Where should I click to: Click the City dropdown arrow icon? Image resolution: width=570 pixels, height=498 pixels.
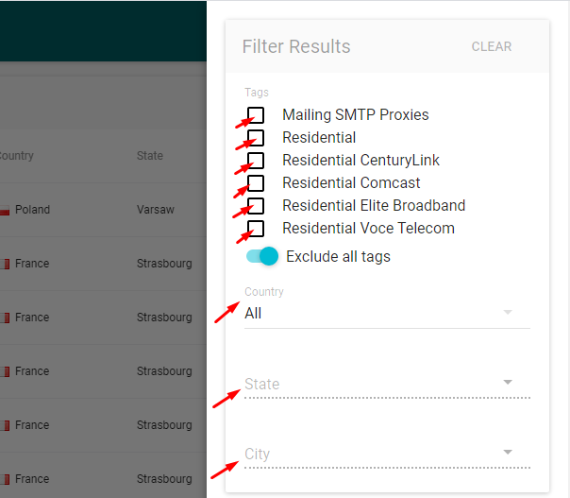(x=508, y=452)
